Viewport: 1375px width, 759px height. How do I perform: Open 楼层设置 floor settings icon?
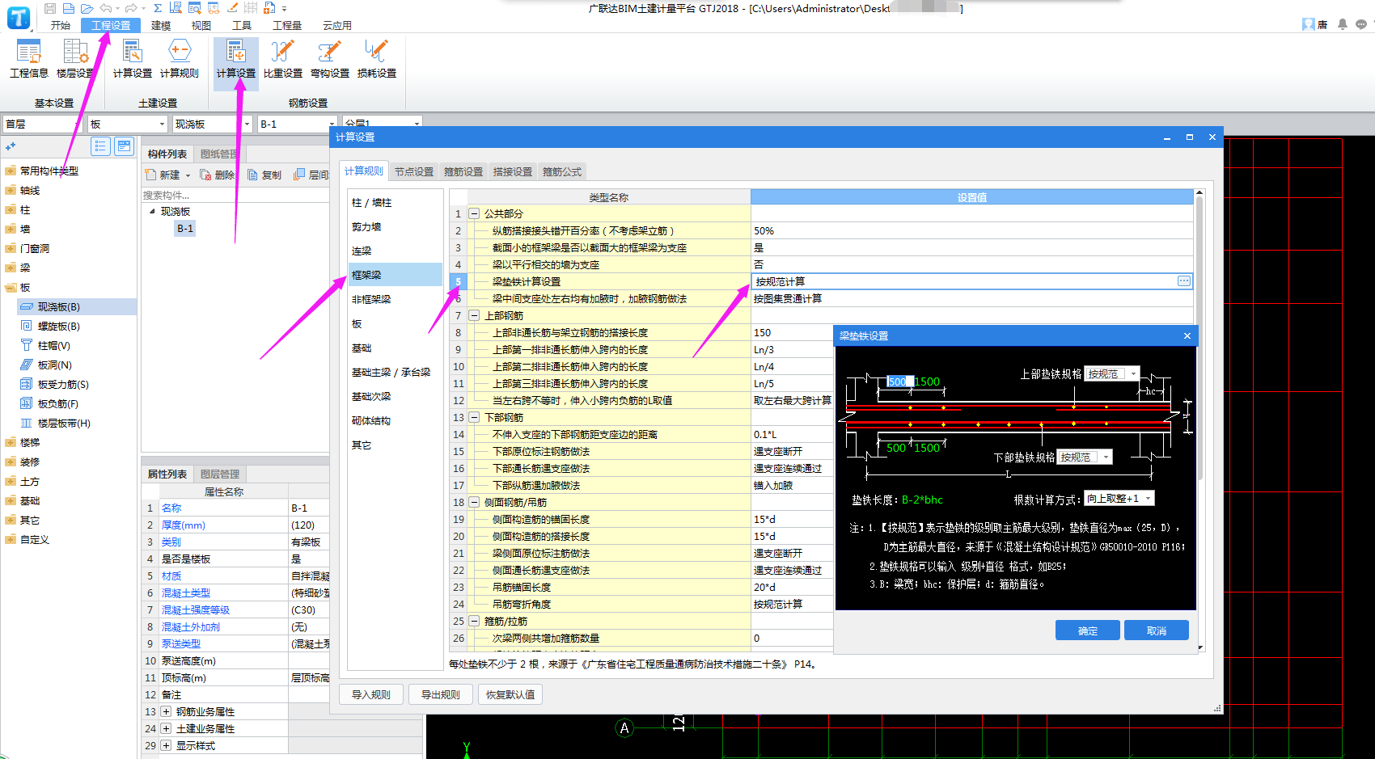[x=75, y=59]
